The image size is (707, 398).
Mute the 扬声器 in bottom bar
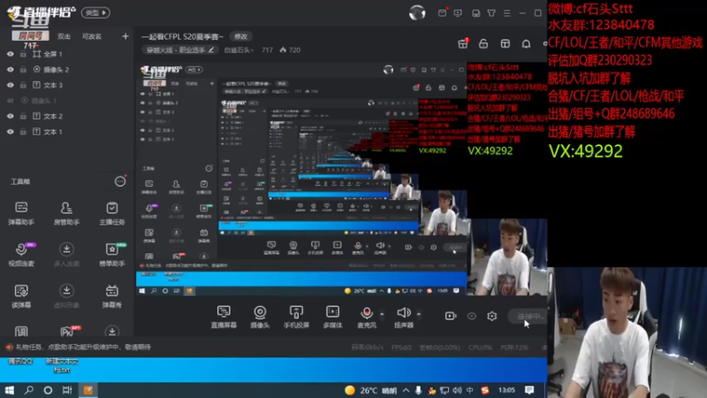click(404, 317)
